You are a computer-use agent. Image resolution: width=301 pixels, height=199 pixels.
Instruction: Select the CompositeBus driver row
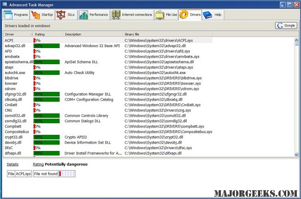pos(108,132)
